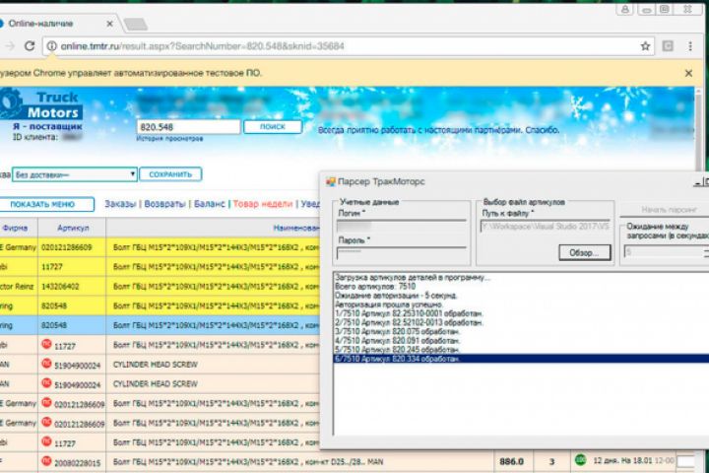709x473 pixels.
Task: Click the Парсер ТракМоторс window title icon
Action: [x=331, y=181]
